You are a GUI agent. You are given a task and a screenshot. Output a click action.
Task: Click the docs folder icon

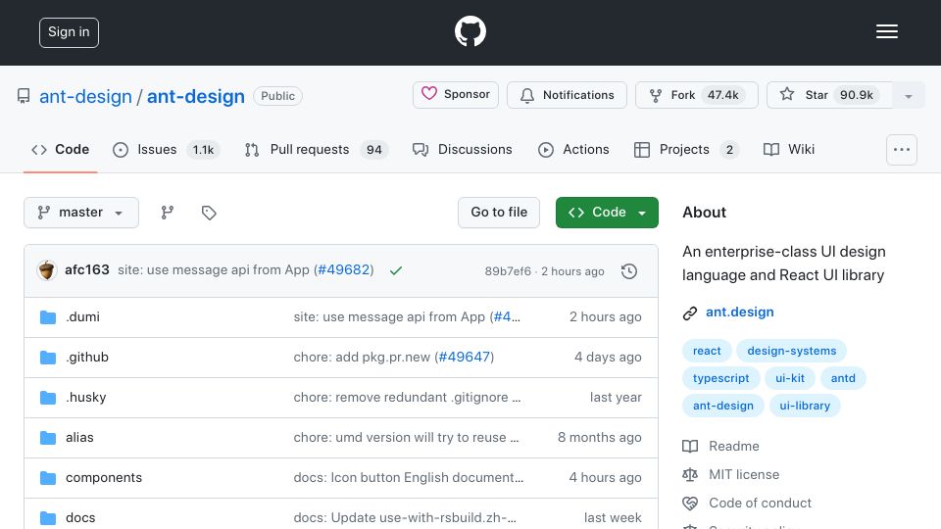click(x=48, y=517)
